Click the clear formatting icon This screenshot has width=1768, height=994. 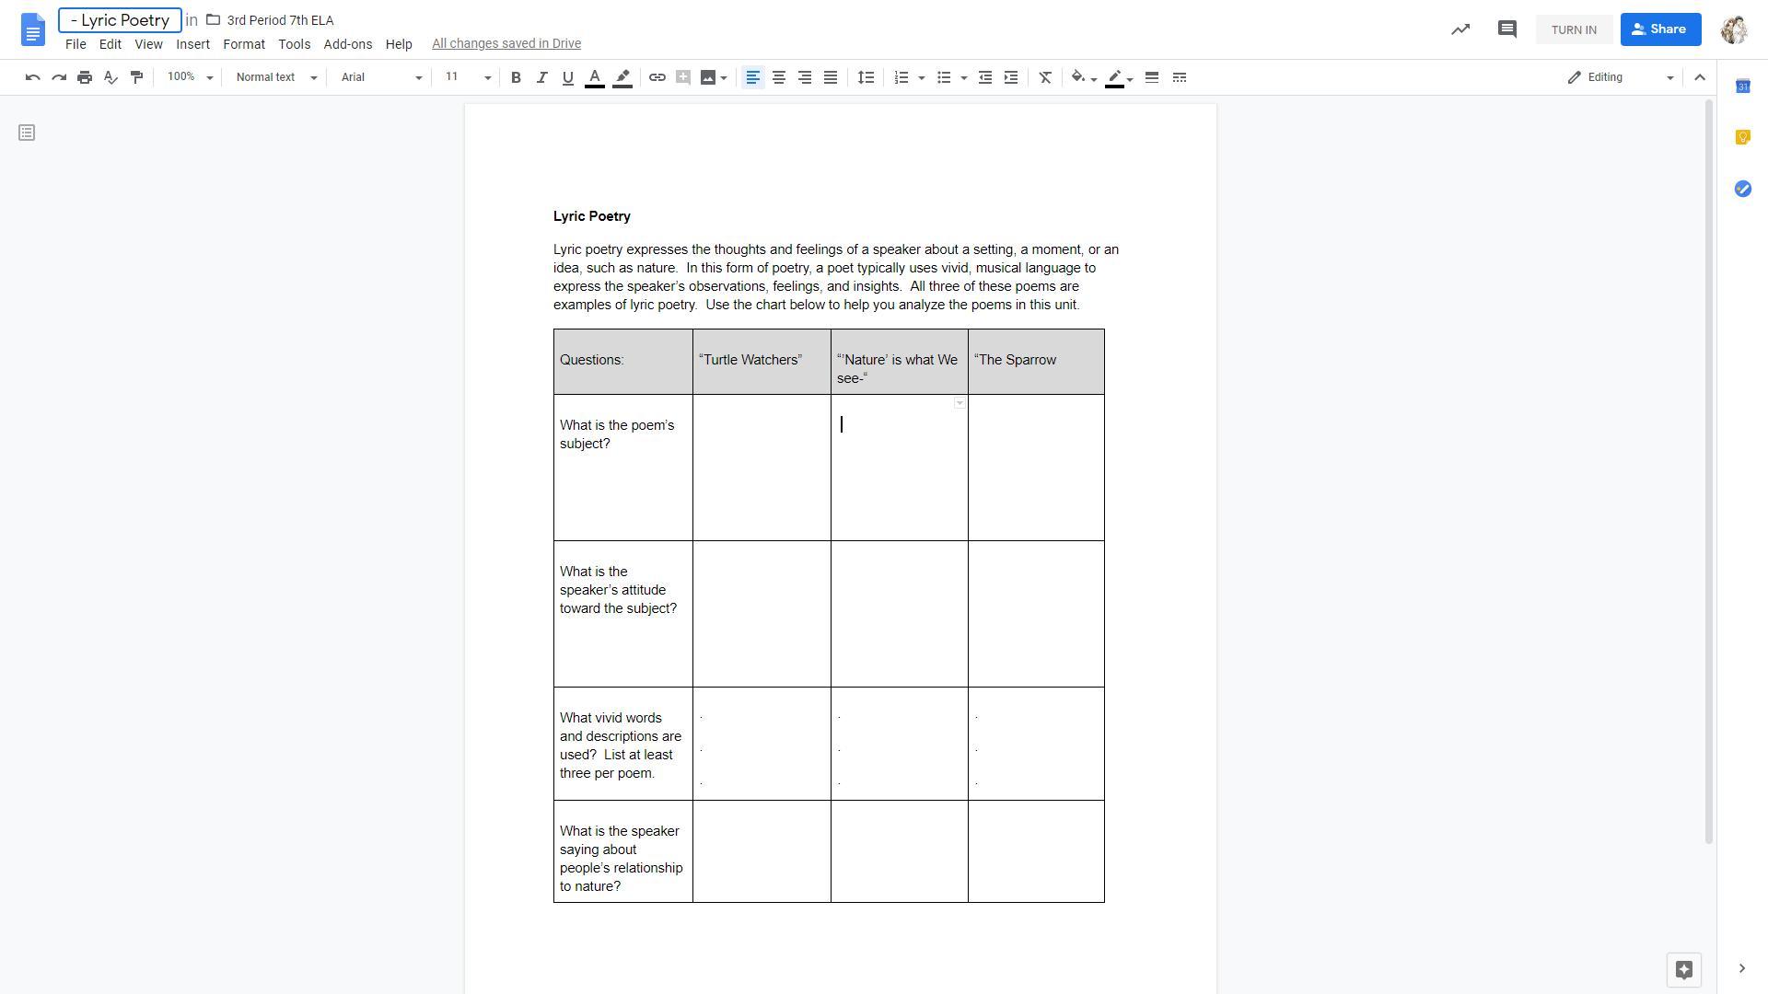[x=1045, y=77]
